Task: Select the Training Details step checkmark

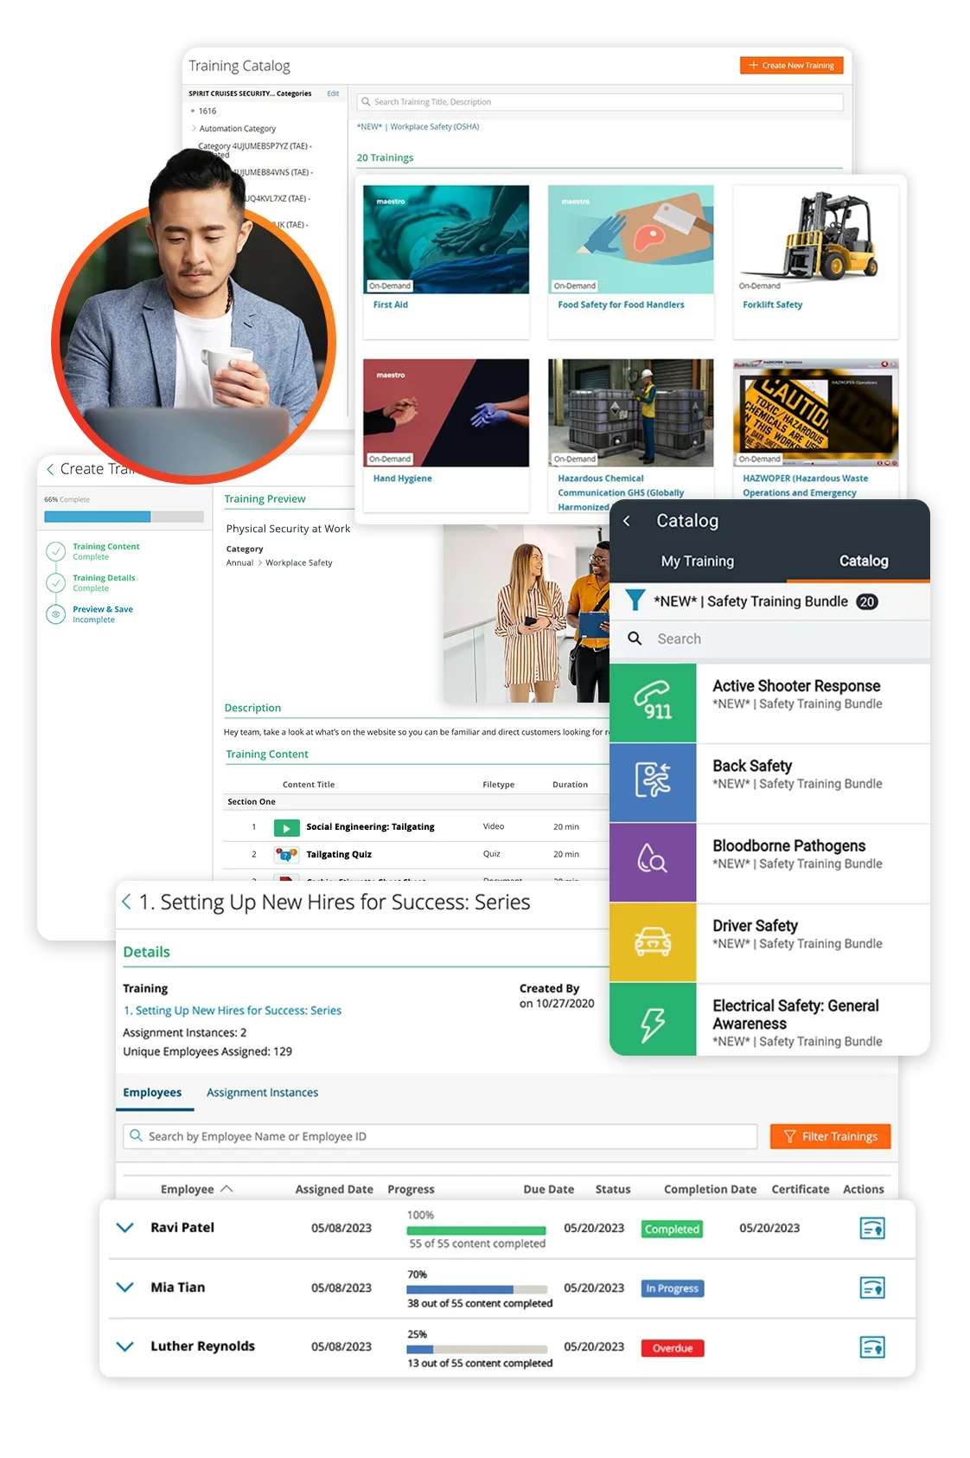Action: [x=56, y=582]
